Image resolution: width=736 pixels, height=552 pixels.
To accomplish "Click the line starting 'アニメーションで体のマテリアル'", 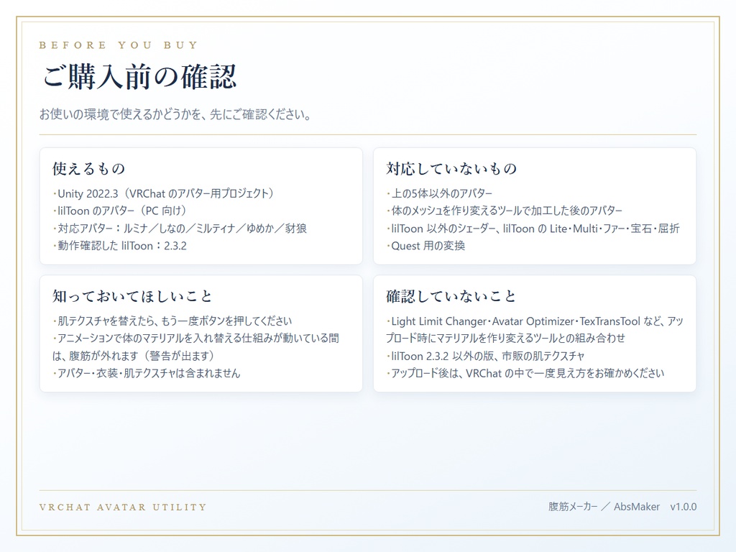I will (x=195, y=347).
